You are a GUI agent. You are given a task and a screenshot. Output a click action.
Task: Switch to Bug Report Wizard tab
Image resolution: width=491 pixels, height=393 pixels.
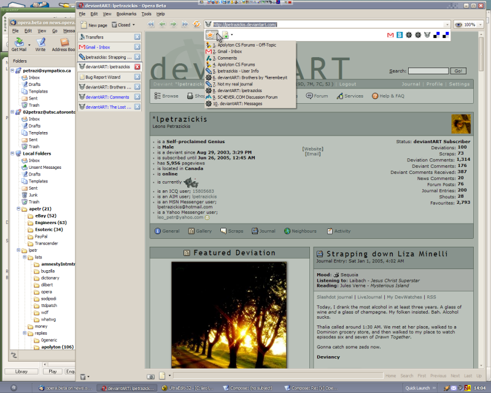[x=103, y=77]
